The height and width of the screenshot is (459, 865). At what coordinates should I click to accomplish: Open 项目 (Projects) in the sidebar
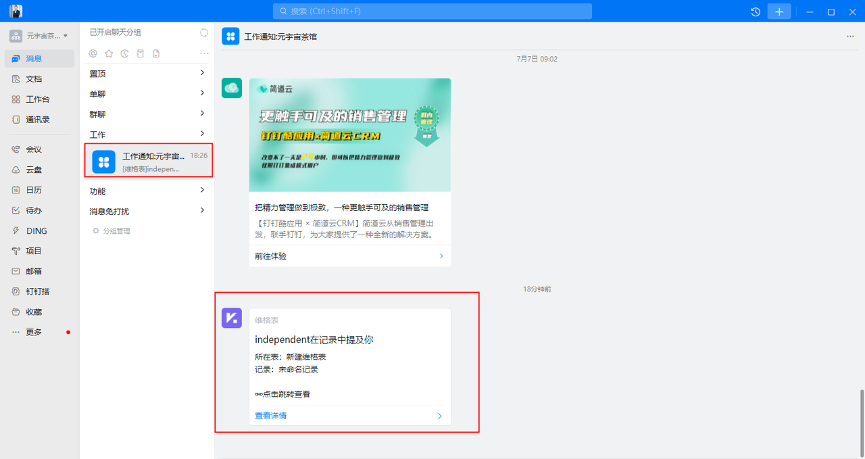click(40, 251)
